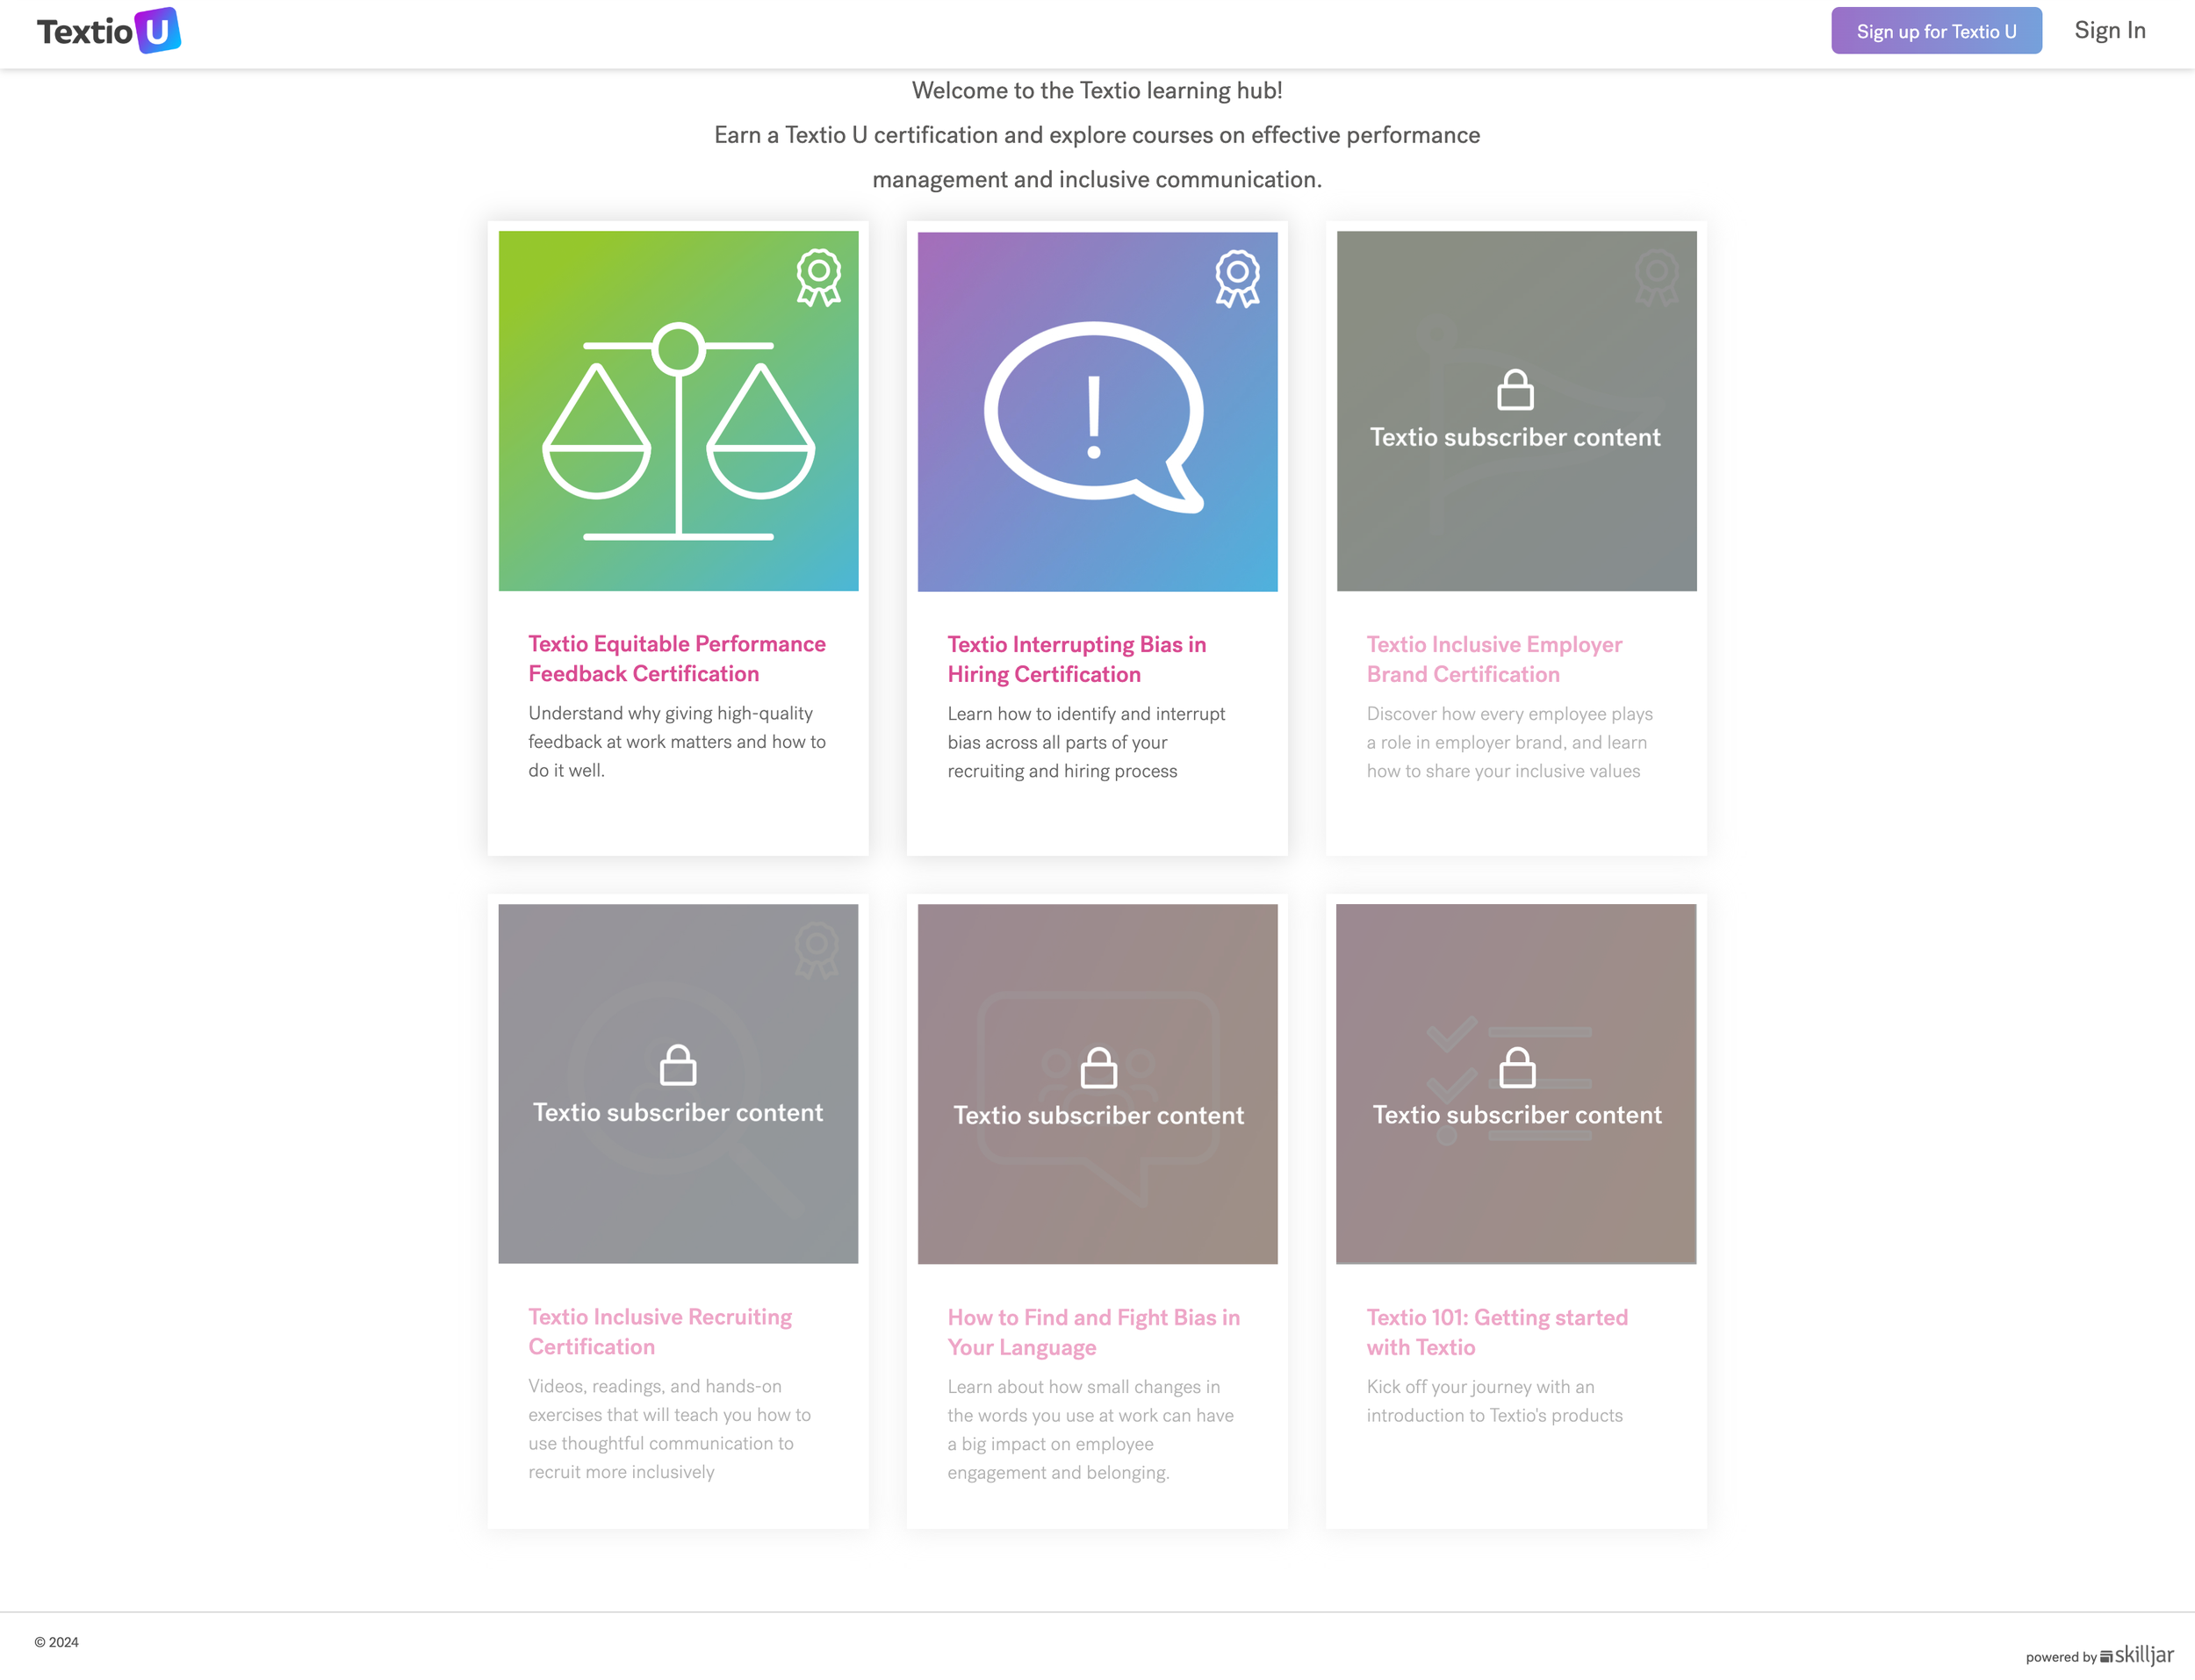
Task: Click the certification ribbon badge on the speech bubble card
Action: coord(1237,278)
